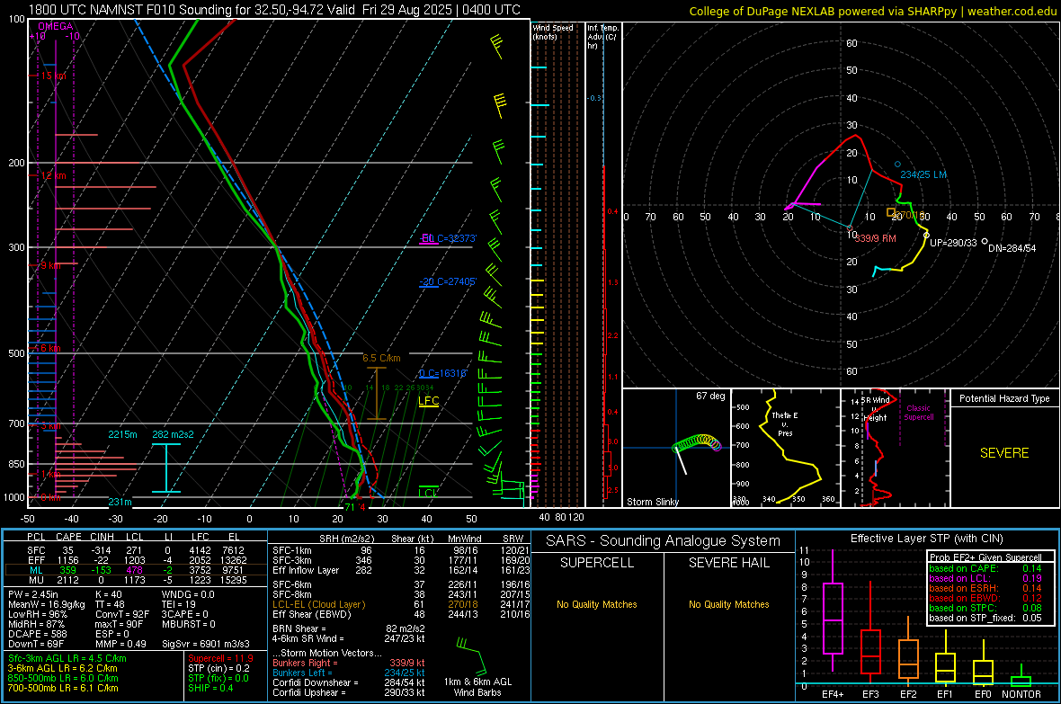The height and width of the screenshot is (704, 1061).
Task: Click the 'SHIP = 0.4' value
Action: click(210, 689)
